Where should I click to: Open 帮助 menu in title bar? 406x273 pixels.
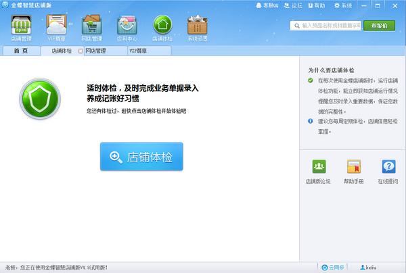click(x=317, y=5)
